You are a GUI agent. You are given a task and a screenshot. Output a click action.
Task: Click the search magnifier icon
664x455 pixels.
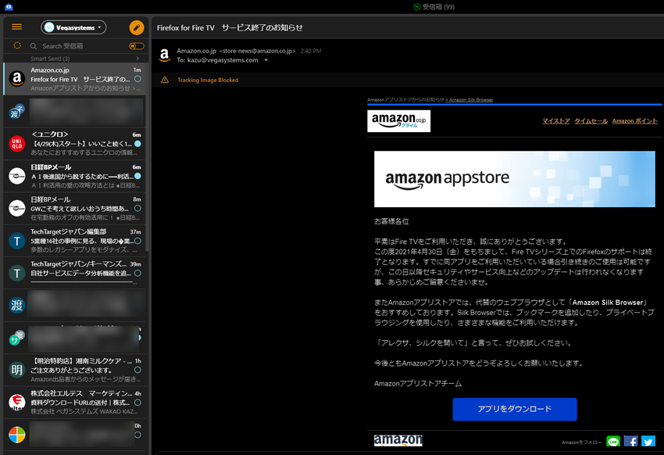34,46
